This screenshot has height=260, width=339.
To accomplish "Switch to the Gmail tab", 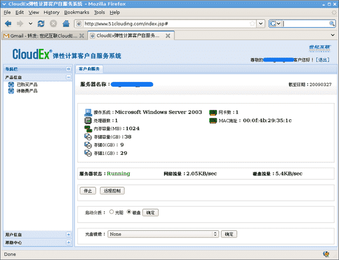I will pos(41,35).
